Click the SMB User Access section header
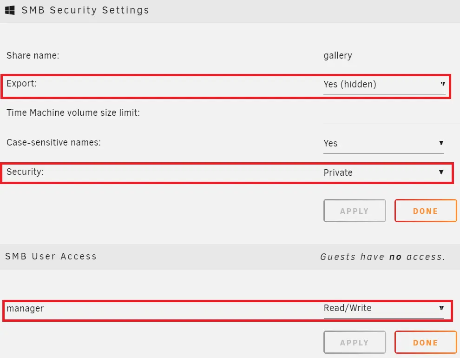 [51, 257]
